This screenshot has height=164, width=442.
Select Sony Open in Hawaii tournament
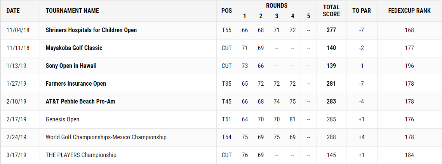point(71,66)
